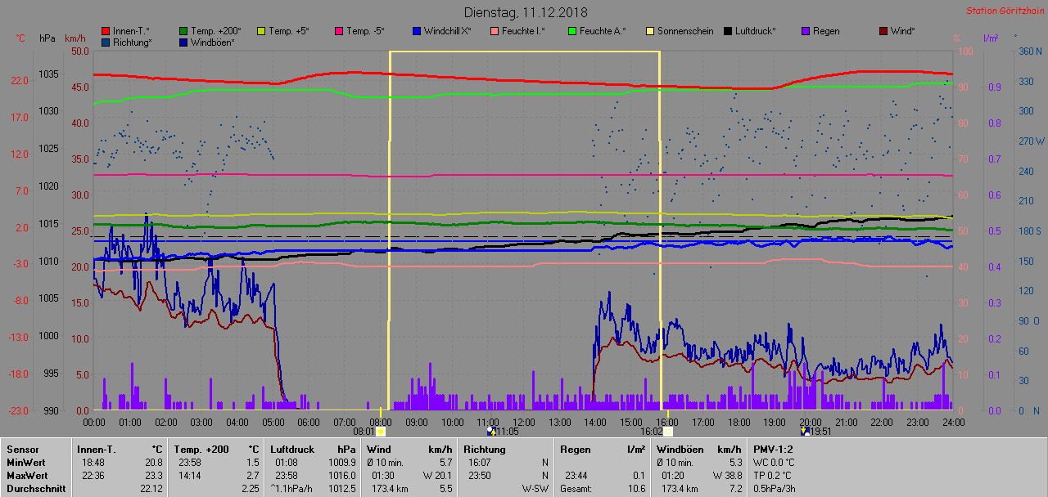Click the sunrise icon at 08:01

[381, 431]
